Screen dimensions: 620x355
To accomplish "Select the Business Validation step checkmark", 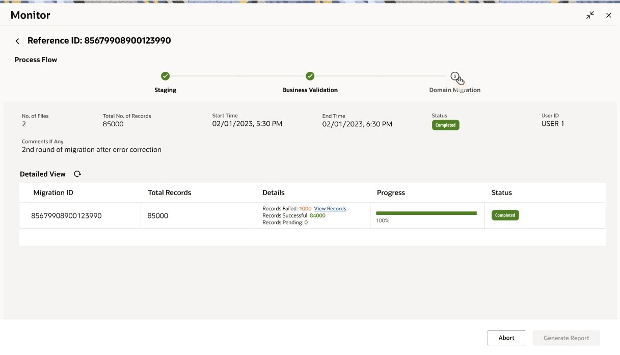I will pyautogui.click(x=310, y=76).
